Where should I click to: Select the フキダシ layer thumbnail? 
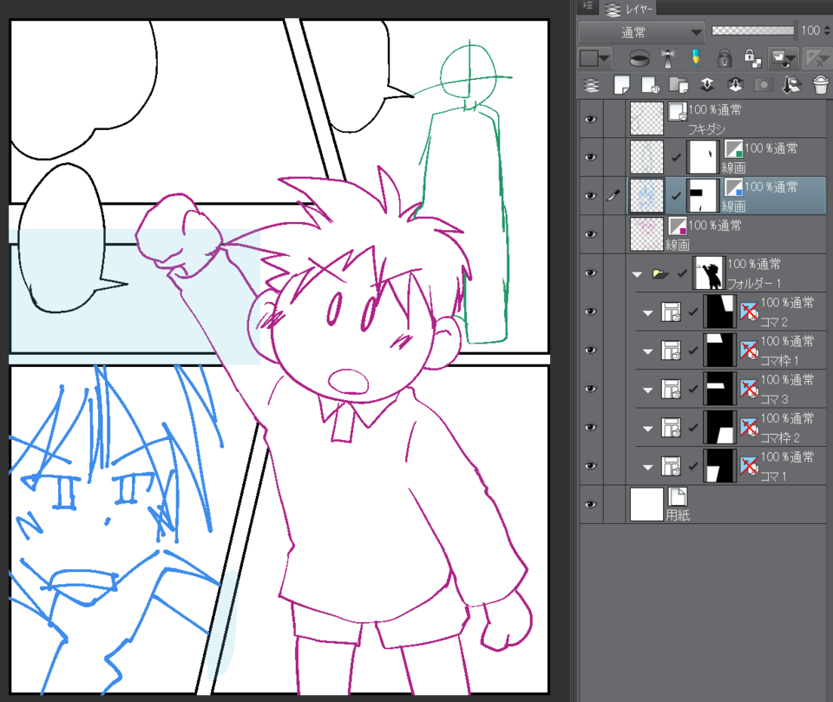646,119
